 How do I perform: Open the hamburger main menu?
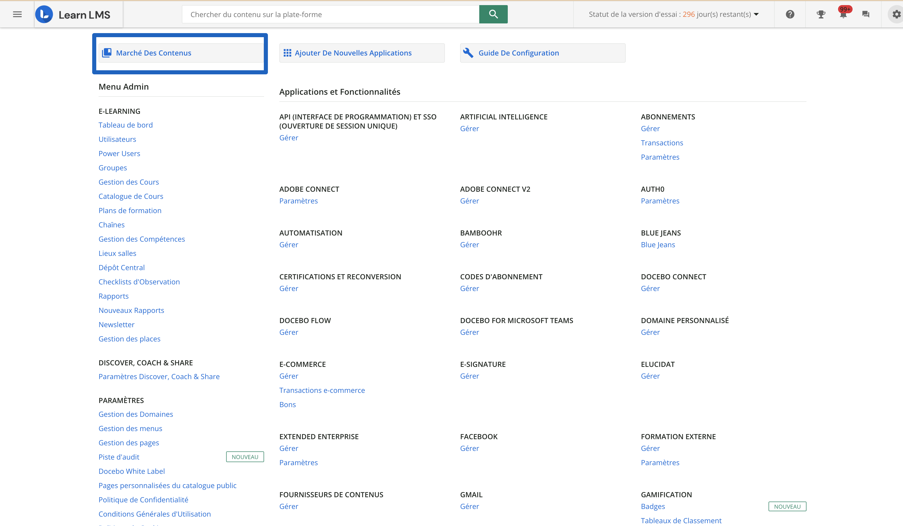pos(17,14)
